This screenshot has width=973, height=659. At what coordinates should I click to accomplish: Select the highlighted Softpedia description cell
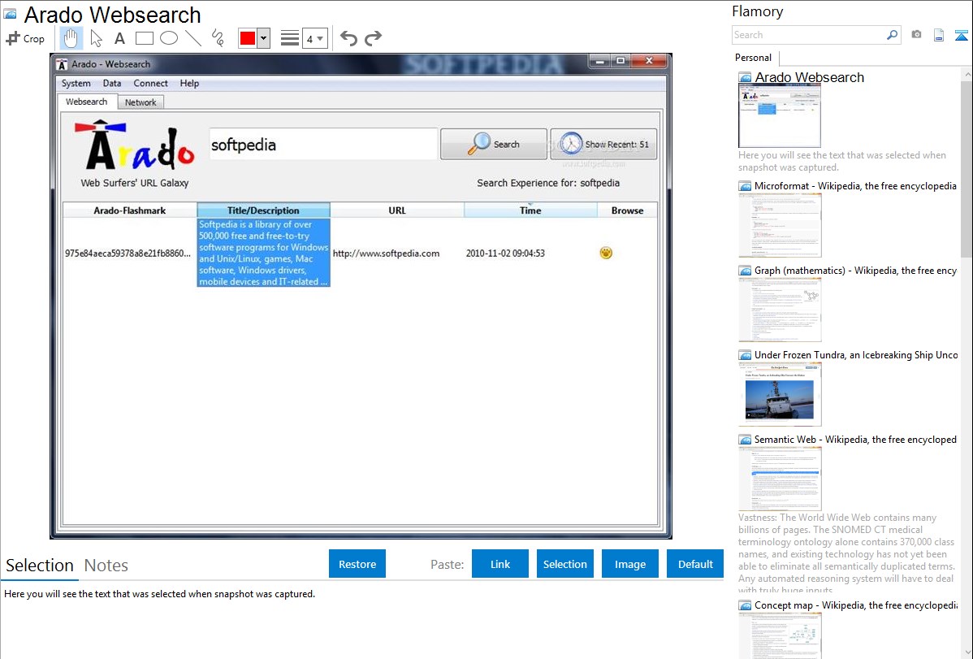tap(264, 253)
